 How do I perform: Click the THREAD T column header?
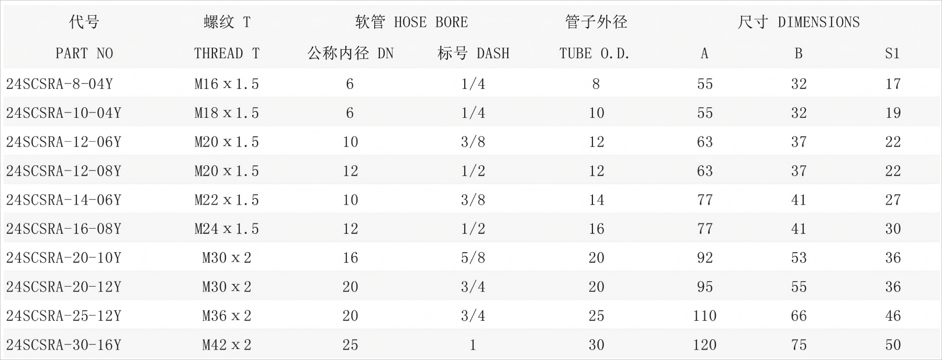(227, 53)
